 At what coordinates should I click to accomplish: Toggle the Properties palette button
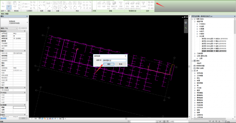click(9, 7)
